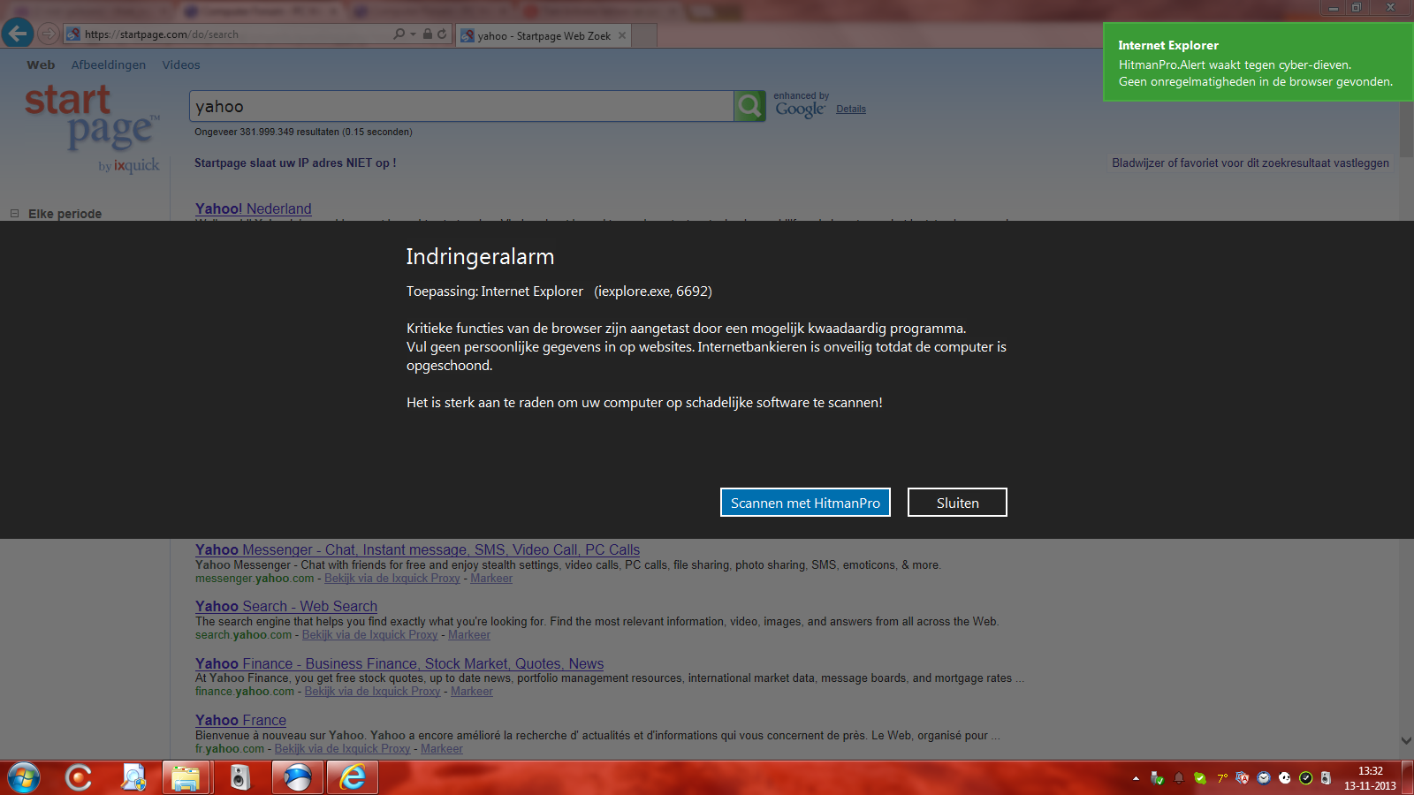Click "Startpage slaat uw IP adres NIET op !"
This screenshot has height=795, width=1414.
coord(295,163)
